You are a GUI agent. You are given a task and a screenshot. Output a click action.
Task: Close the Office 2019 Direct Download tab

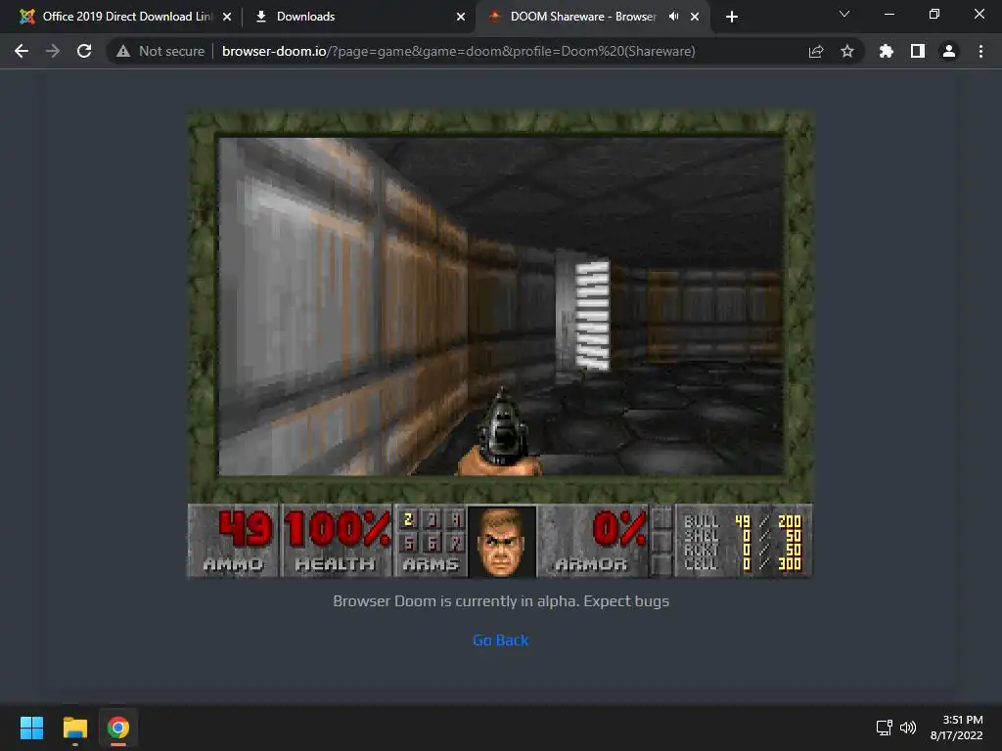click(x=227, y=17)
